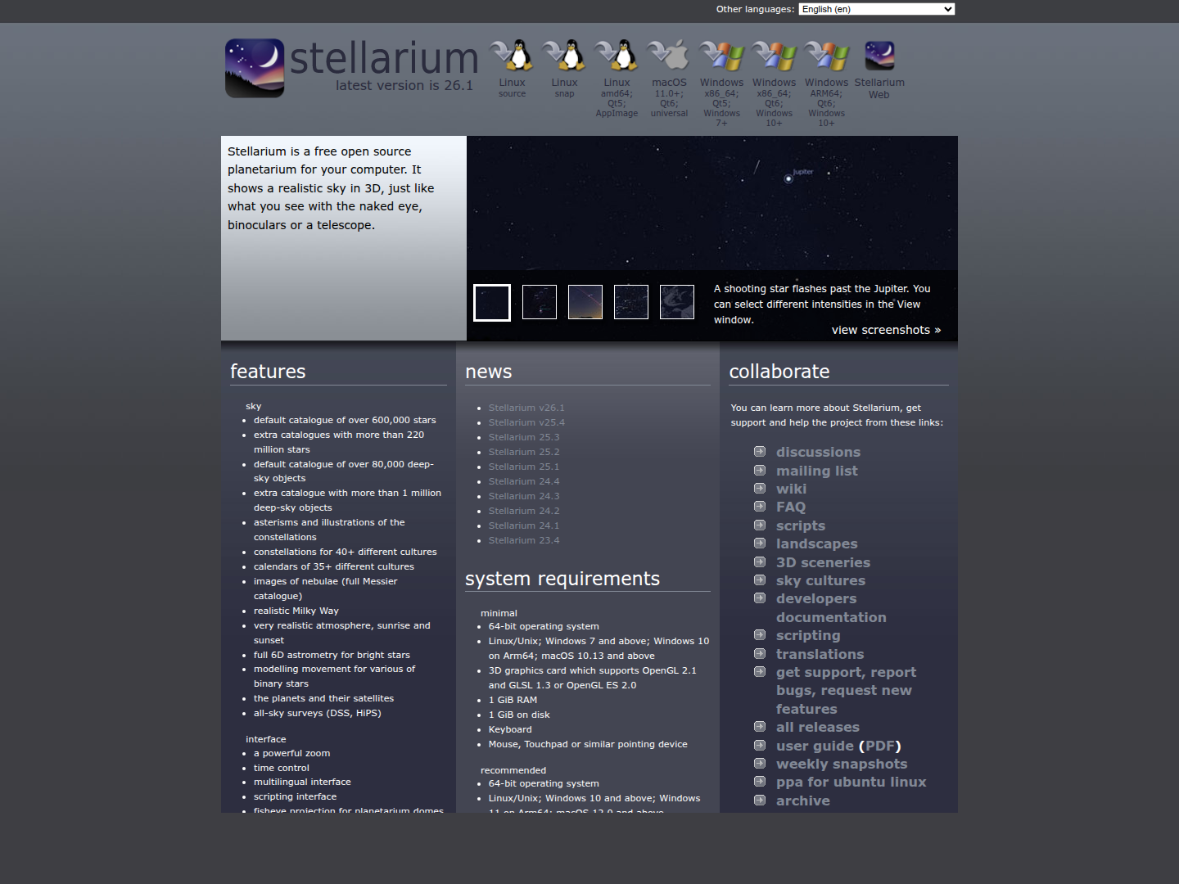
Task: Open the discussions link
Action: tap(818, 452)
